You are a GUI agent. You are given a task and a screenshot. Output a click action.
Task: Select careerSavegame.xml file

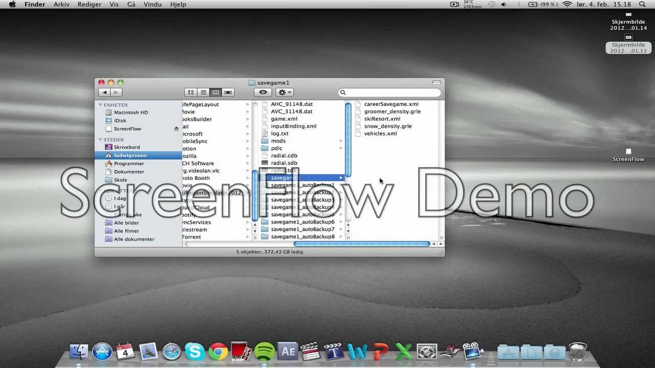pos(391,104)
